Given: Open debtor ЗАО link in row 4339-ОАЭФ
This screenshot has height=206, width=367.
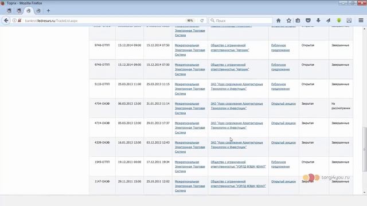Looking at the screenshot, I should click(237, 145).
